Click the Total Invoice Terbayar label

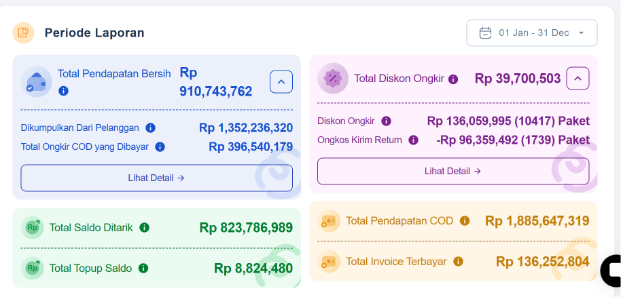click(x=396, y=262)
